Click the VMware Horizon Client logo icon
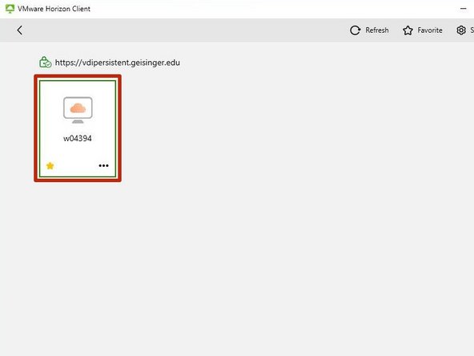 point(10,9)
